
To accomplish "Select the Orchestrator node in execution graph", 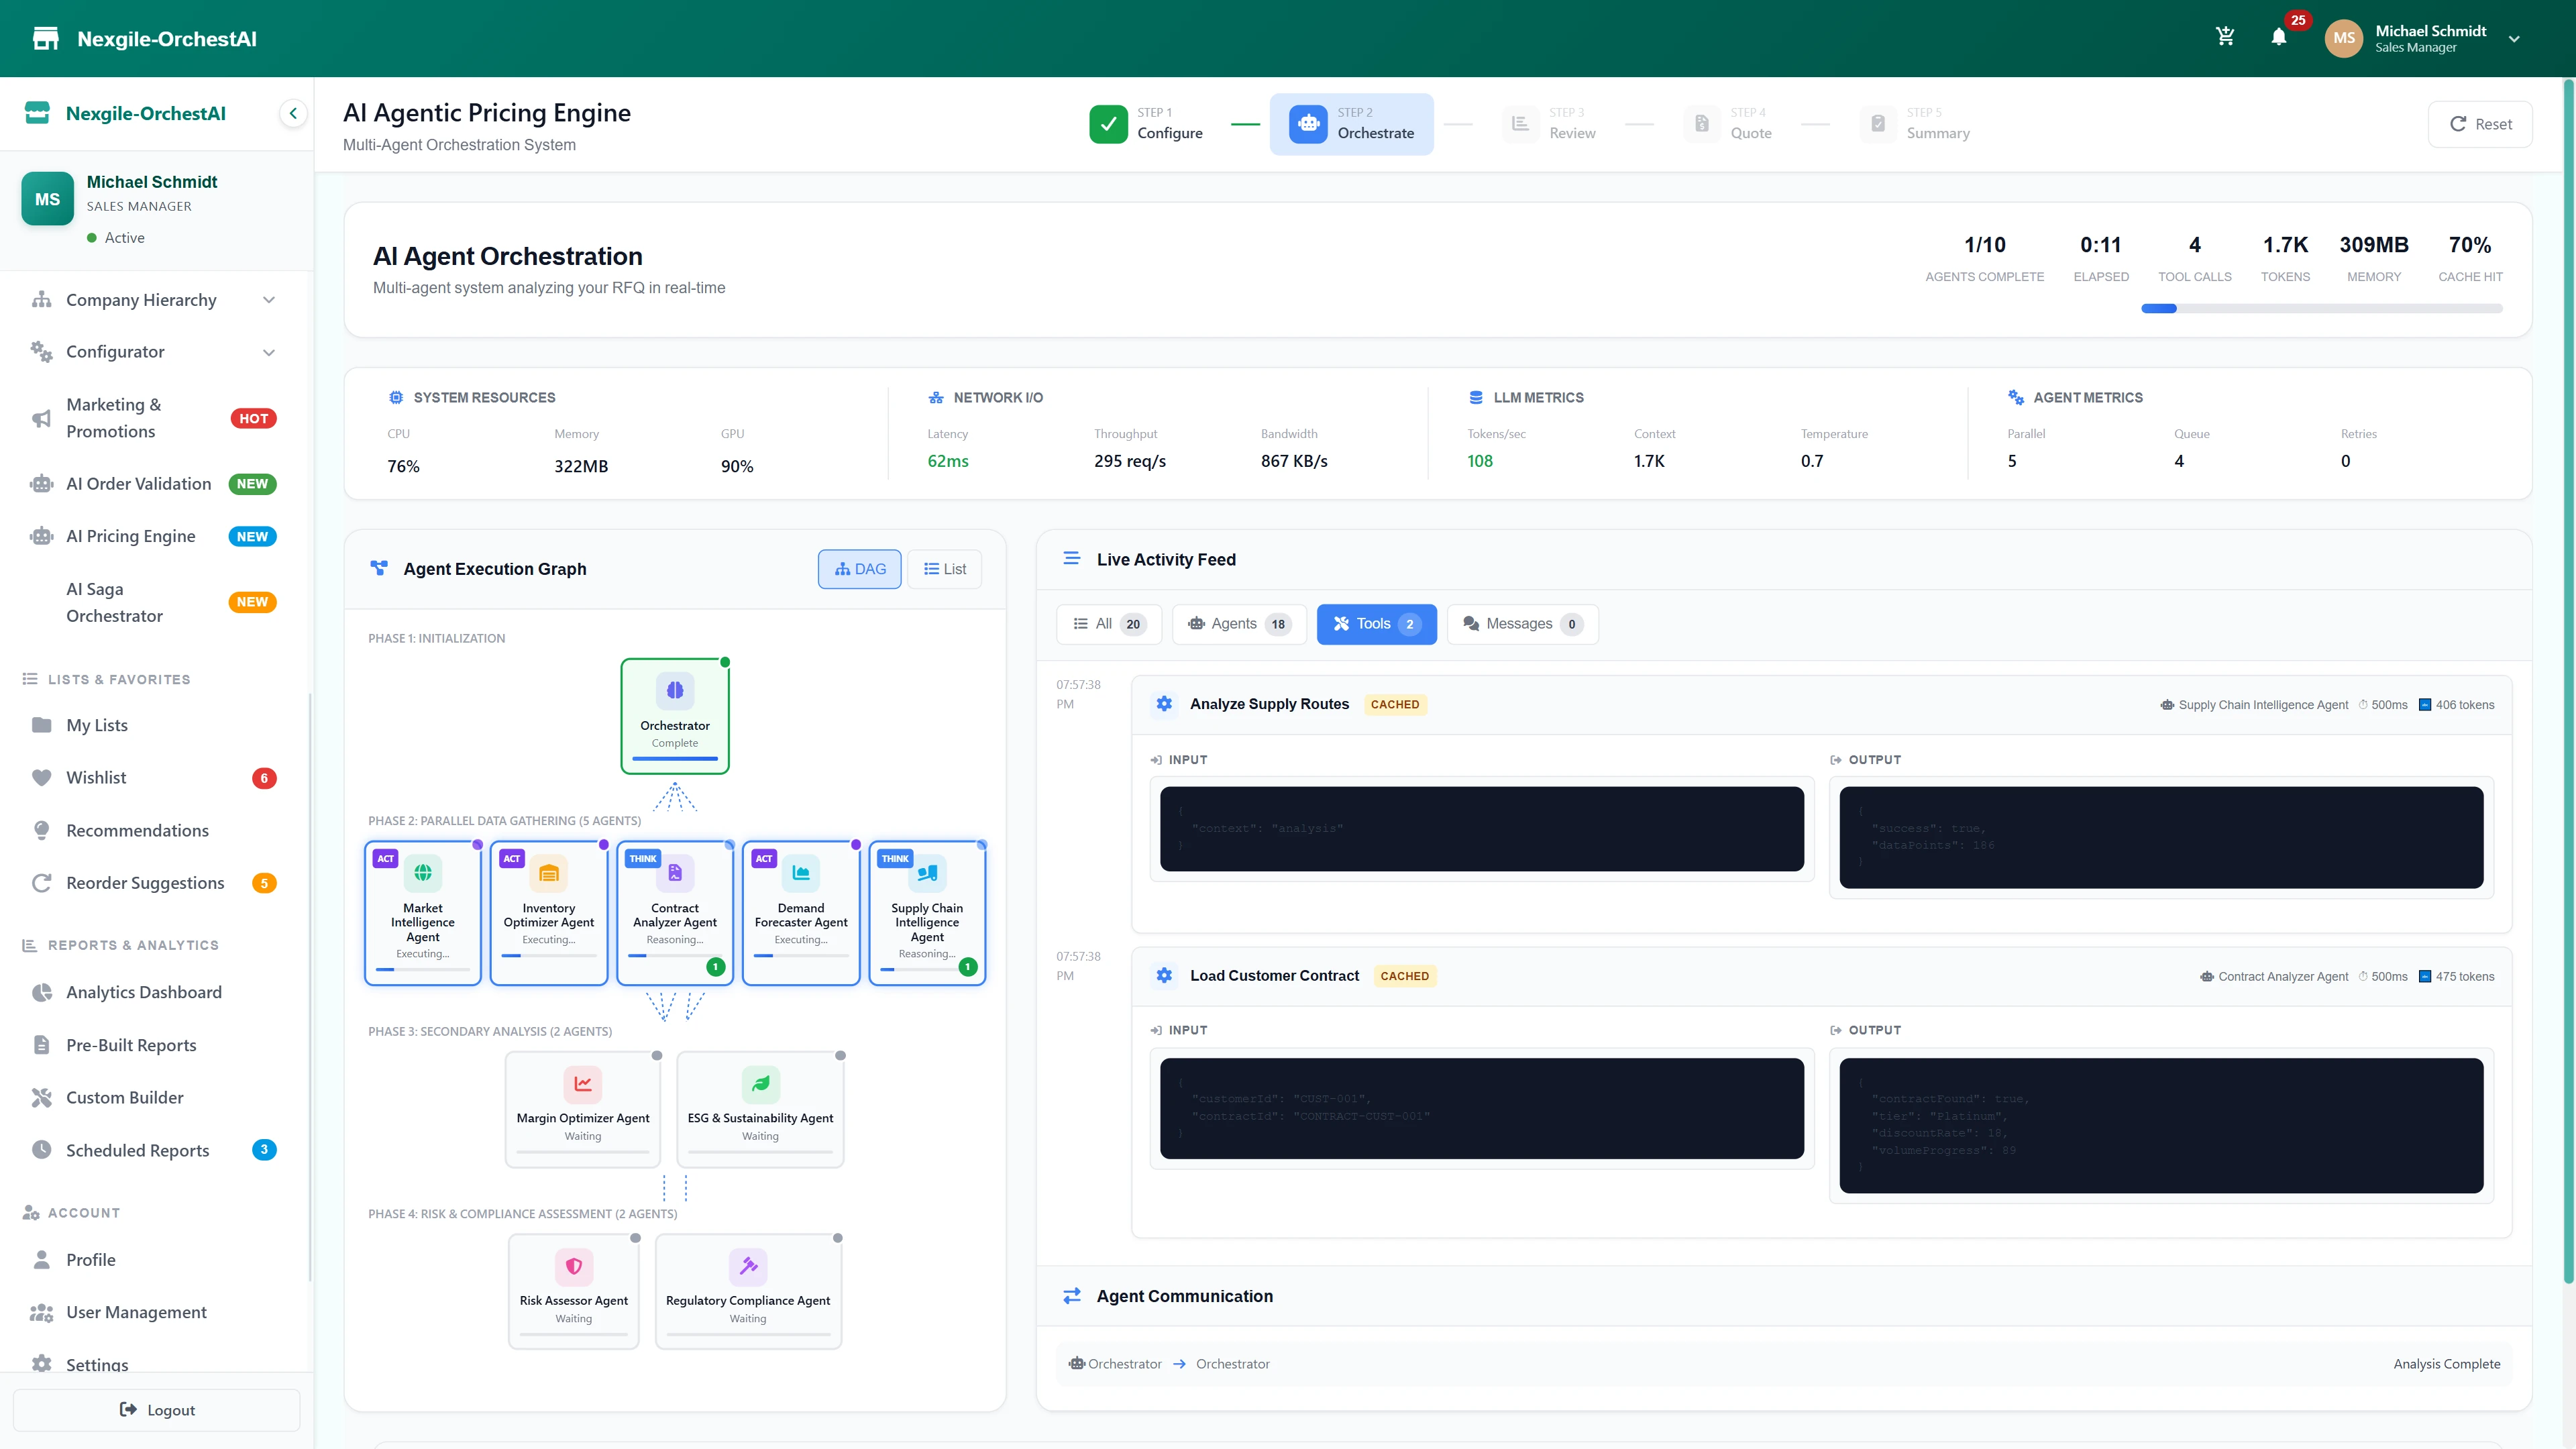I will pyautogui.click(x=675, y=715).
